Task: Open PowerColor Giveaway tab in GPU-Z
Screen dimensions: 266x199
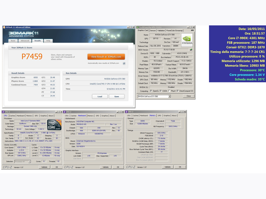Action: 174,31
